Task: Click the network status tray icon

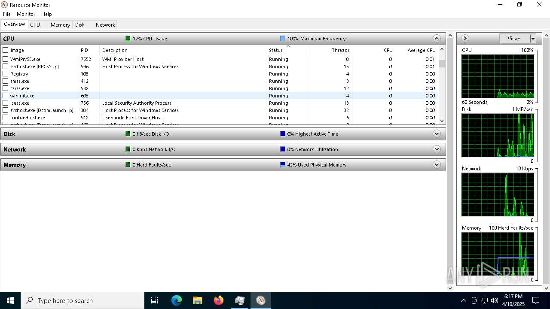Action: pyautogui.click(x=484, y=300)
